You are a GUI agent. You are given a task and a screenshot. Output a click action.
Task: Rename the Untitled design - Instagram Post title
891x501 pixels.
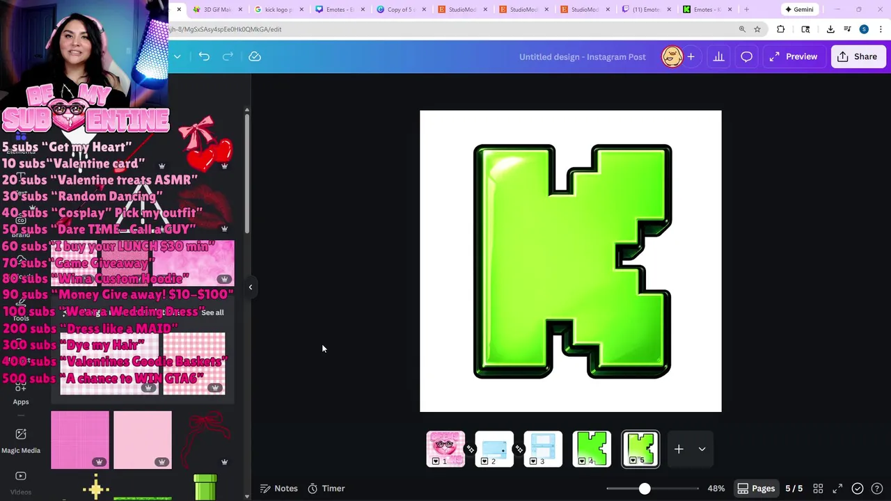(x=583, y=56)
